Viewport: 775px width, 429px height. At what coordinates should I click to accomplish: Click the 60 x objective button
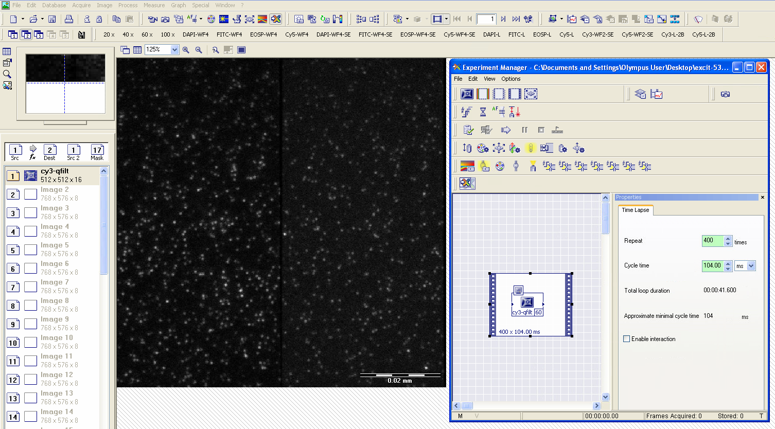pyautogui.click(x=147, y=34)
